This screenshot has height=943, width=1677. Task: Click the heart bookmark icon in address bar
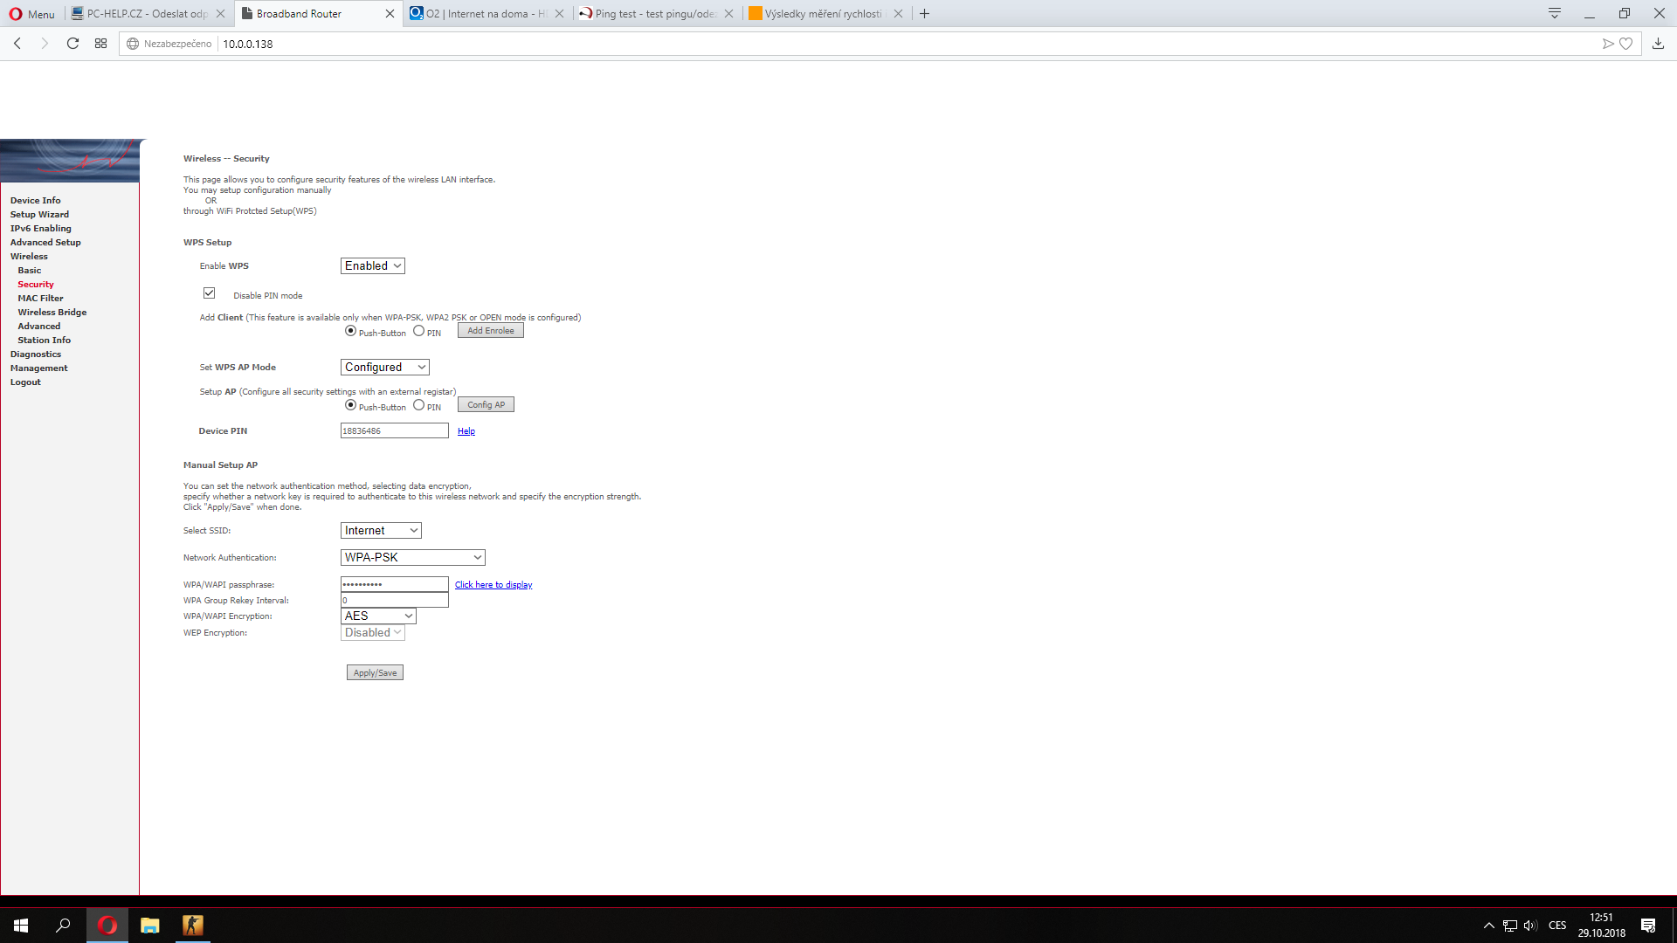1625,44
